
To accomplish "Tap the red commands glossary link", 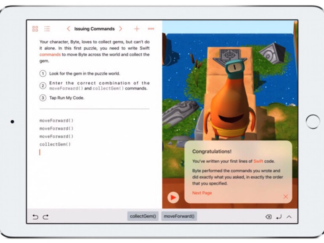I will (x=50, y=55).
